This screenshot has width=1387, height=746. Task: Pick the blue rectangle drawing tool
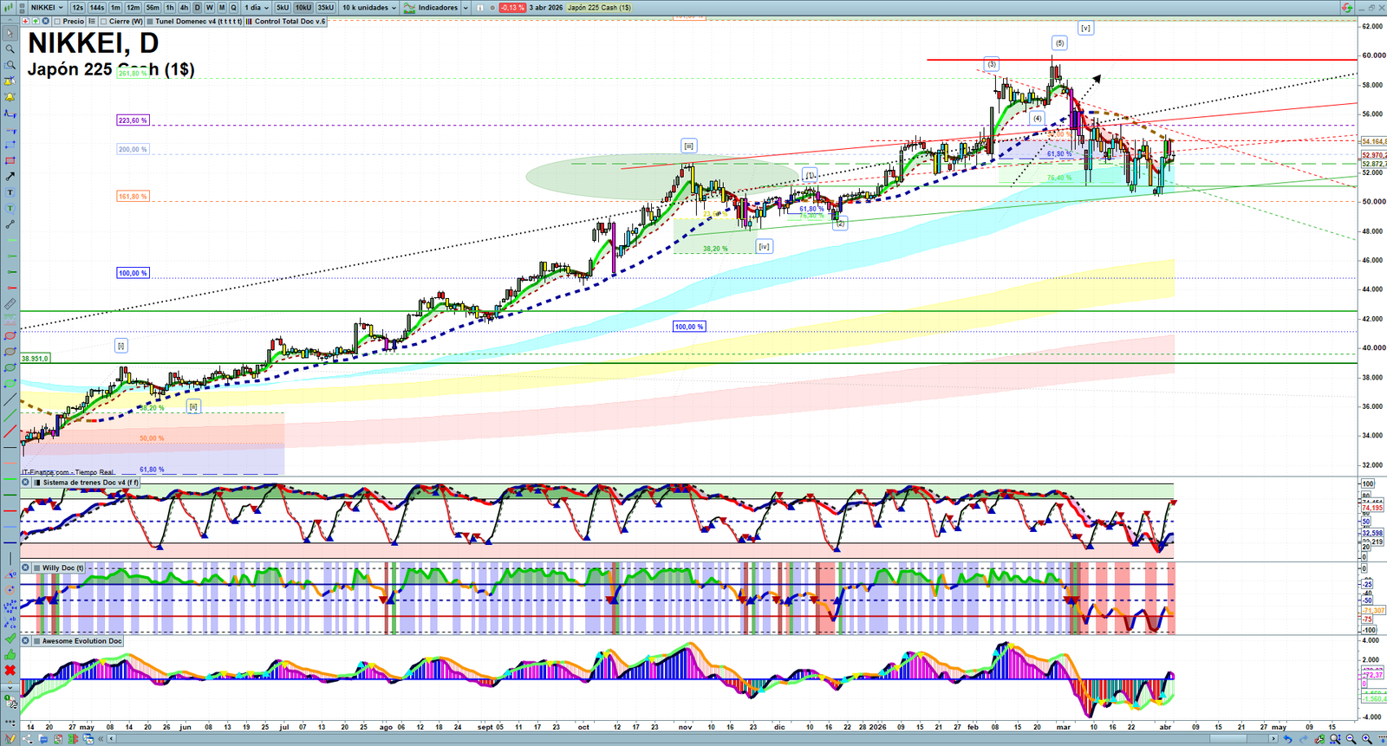pyautogui.click(x=10, y=145)
